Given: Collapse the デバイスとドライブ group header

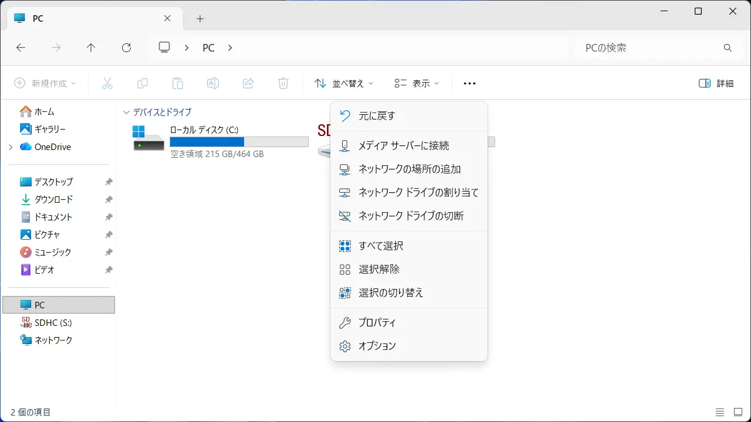Looking at the screenshot, I should coord(126,113).
